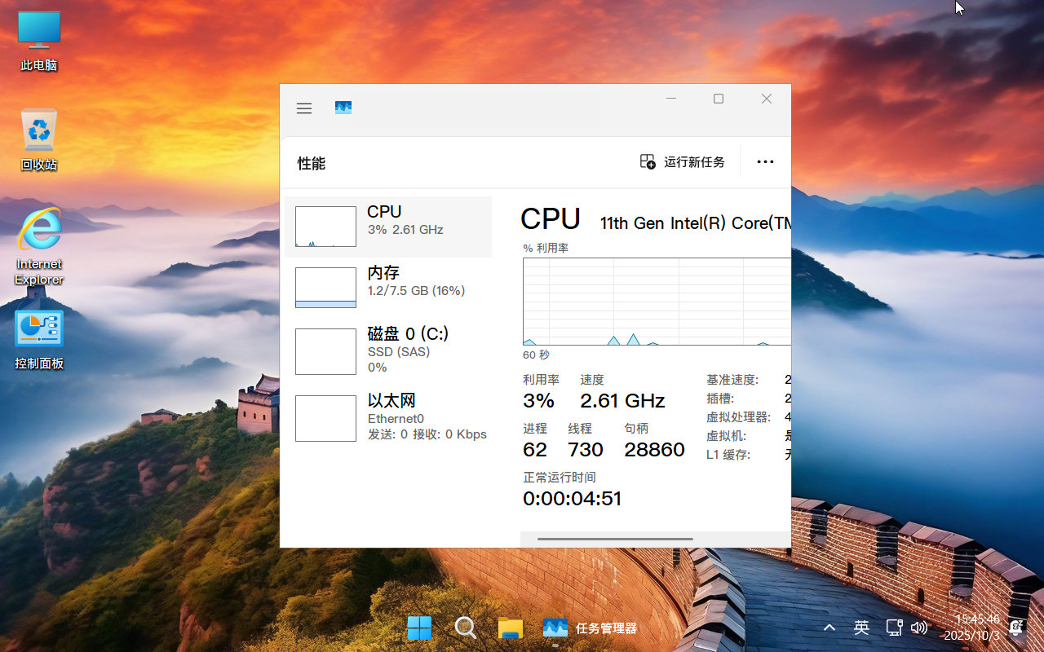This screenshot has width=1044, height=652.
Task: Select CPU in the performance sidebar
Action: click(x=390, y=226)
